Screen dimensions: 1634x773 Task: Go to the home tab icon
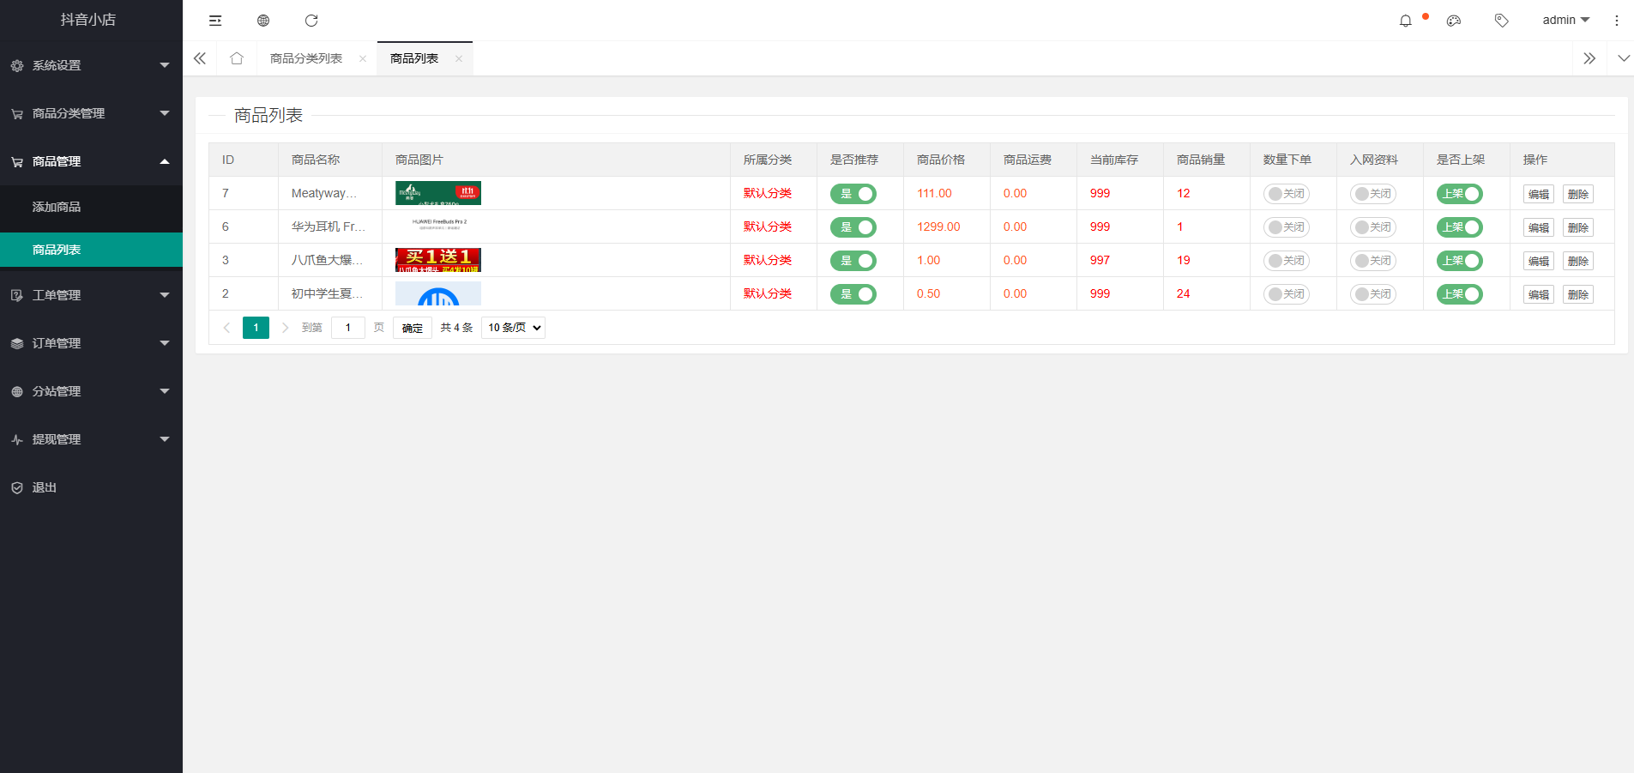click(x=237, y=58)
